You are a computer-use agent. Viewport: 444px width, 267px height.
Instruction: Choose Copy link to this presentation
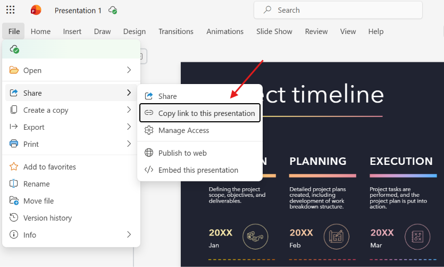(200, 113)
